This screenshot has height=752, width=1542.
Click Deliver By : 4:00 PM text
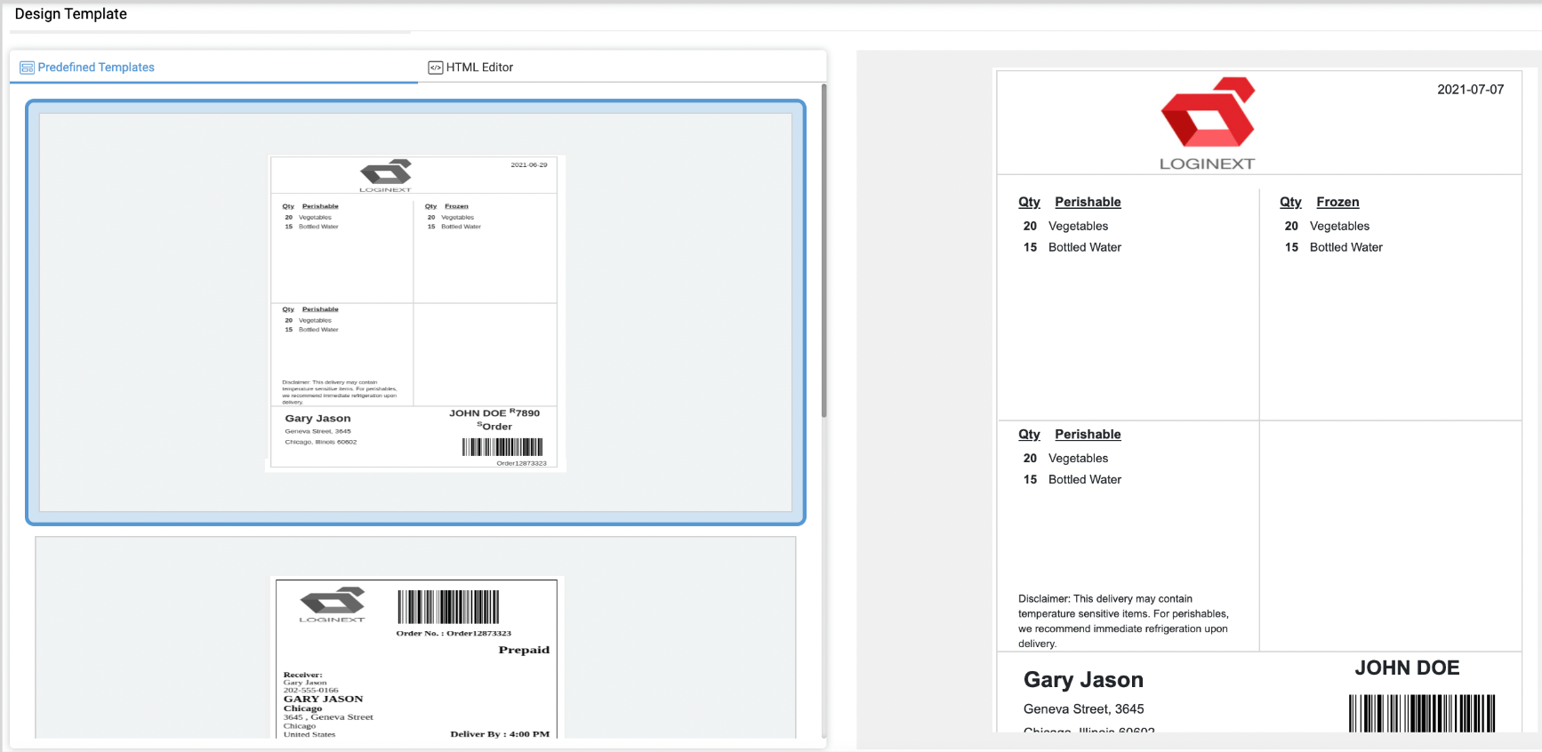tap(500, 734)
